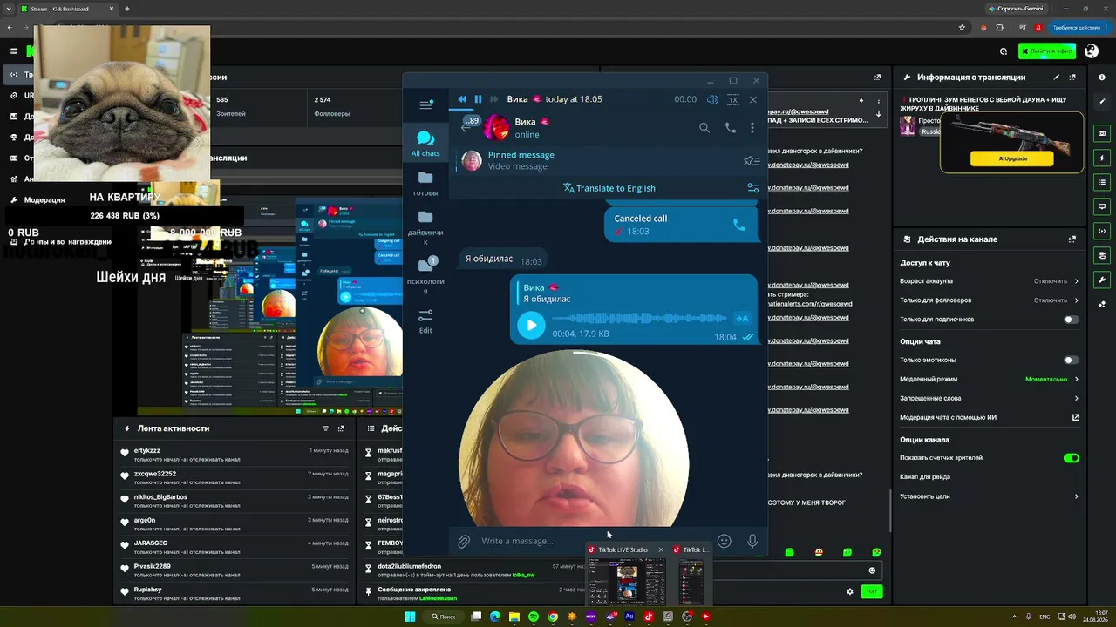Open the Telegram emoji picker
1116x627 pixels.
pos(724,541)
